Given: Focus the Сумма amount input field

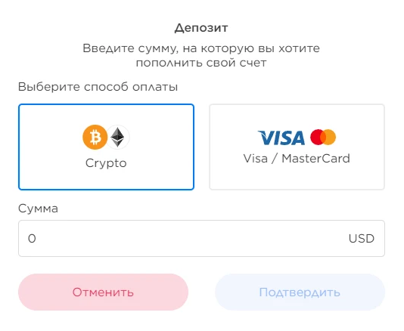Looking at the screenshot, I should [x=201, y=238].
